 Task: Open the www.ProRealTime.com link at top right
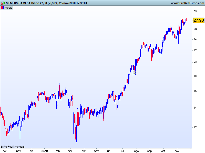point(187,3)
